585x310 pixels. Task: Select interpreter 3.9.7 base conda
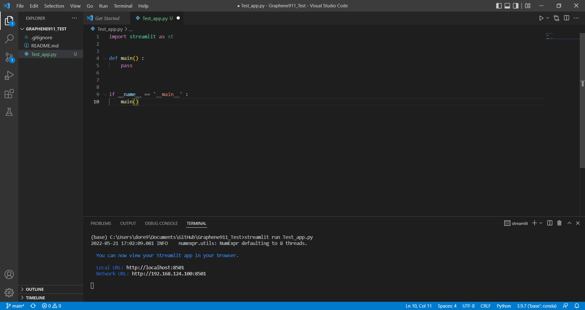537,306
